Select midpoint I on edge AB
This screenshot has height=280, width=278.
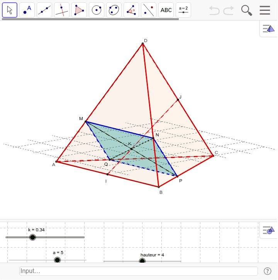tap(107, 174)
